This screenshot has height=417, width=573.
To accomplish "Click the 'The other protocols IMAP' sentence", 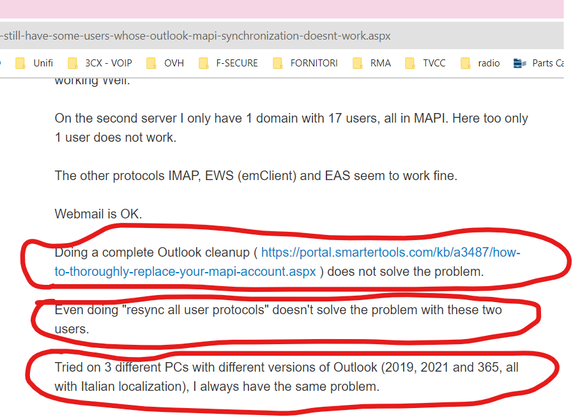I will [256, 176].
